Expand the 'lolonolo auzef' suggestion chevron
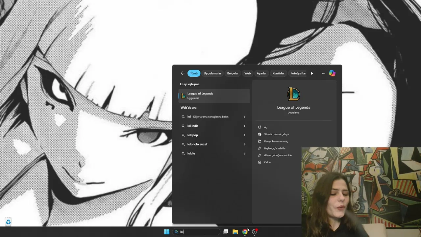The height and width of the screenshot is (237, 421). pyautogui.click(x=244, y=144)
